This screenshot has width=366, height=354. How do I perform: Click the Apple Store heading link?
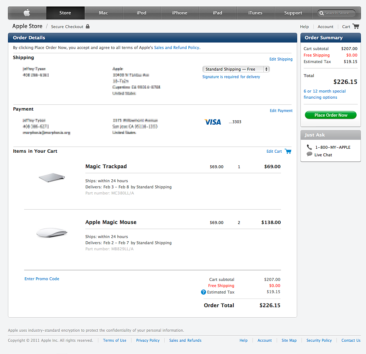coord(27,26)
